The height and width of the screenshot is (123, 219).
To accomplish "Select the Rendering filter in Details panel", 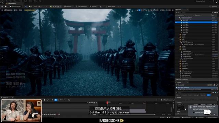I will [x=195, y=95].
